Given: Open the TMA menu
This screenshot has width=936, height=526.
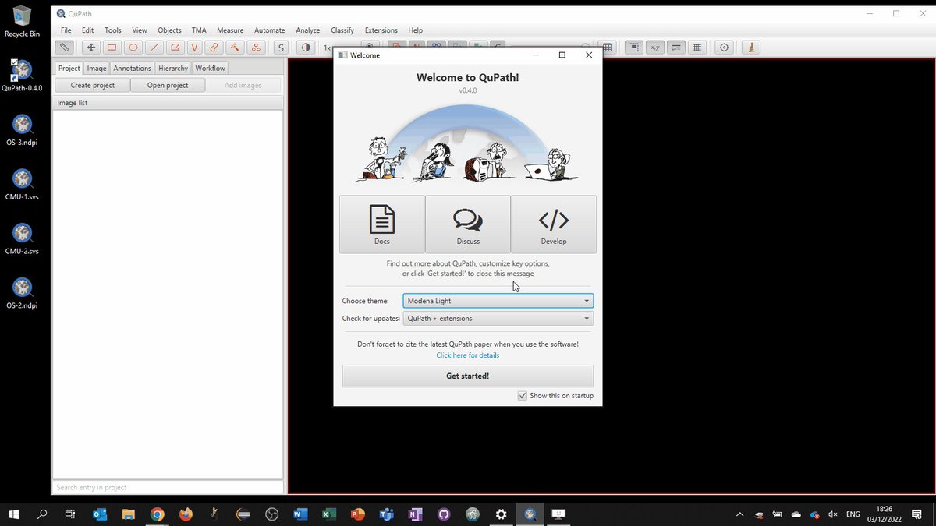Looking at the screenshot, I should (199, 30).
